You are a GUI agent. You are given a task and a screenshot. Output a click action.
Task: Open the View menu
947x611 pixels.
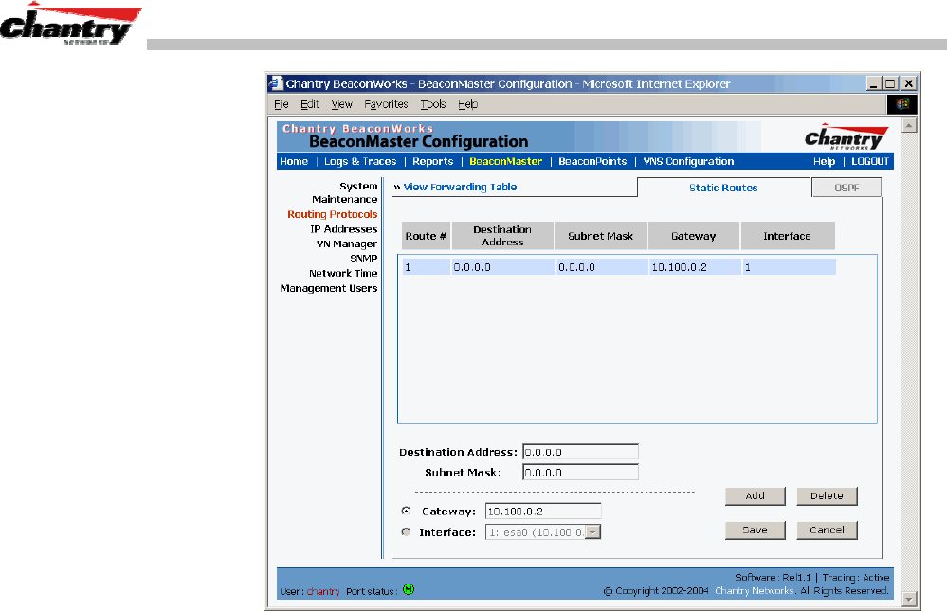tap(341, 104)
